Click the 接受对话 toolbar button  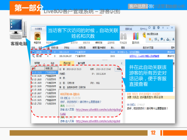86,43
